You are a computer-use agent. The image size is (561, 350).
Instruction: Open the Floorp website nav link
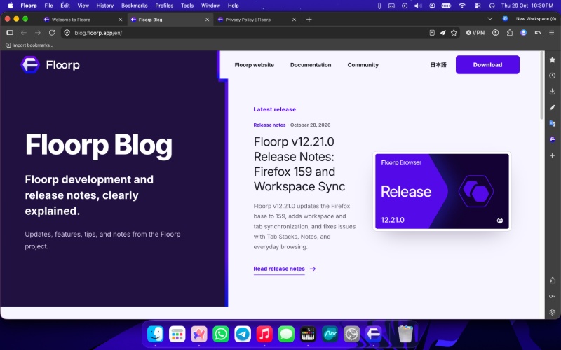254,65
